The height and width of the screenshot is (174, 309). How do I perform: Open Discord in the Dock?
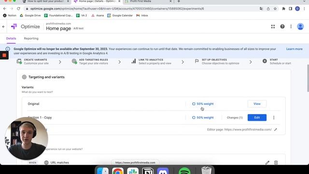pyautogui.click(x=163, y=171)
